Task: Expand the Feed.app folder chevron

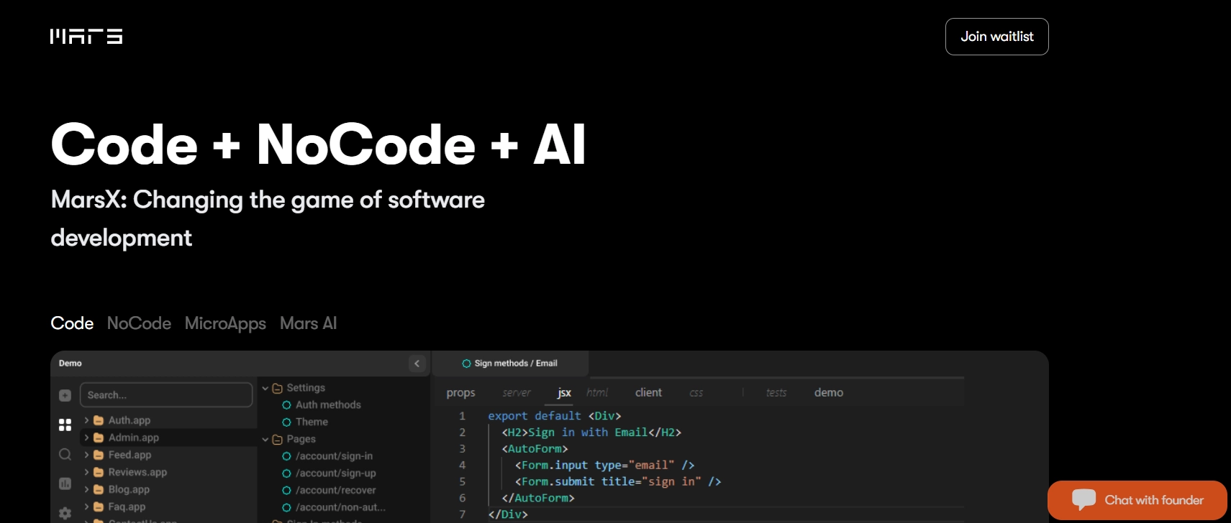Action: (87, 455)
